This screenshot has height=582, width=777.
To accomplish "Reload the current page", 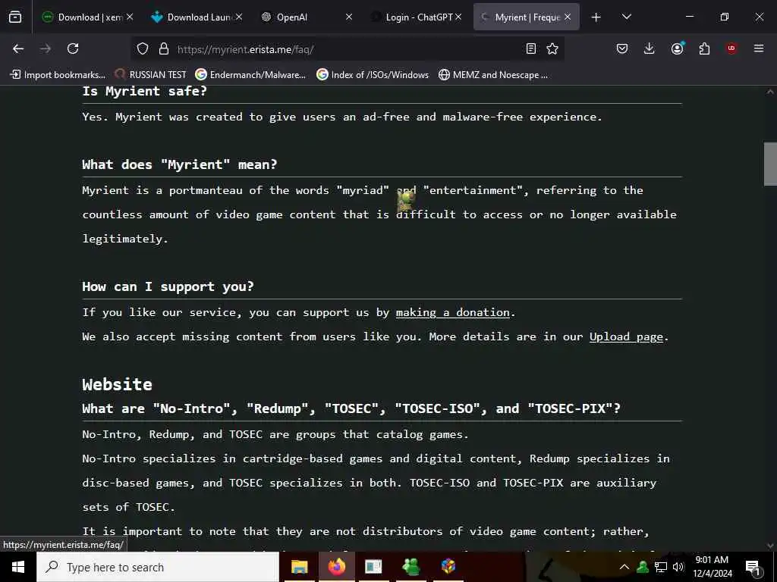I will pyautogui.click(x=73, y=48).
